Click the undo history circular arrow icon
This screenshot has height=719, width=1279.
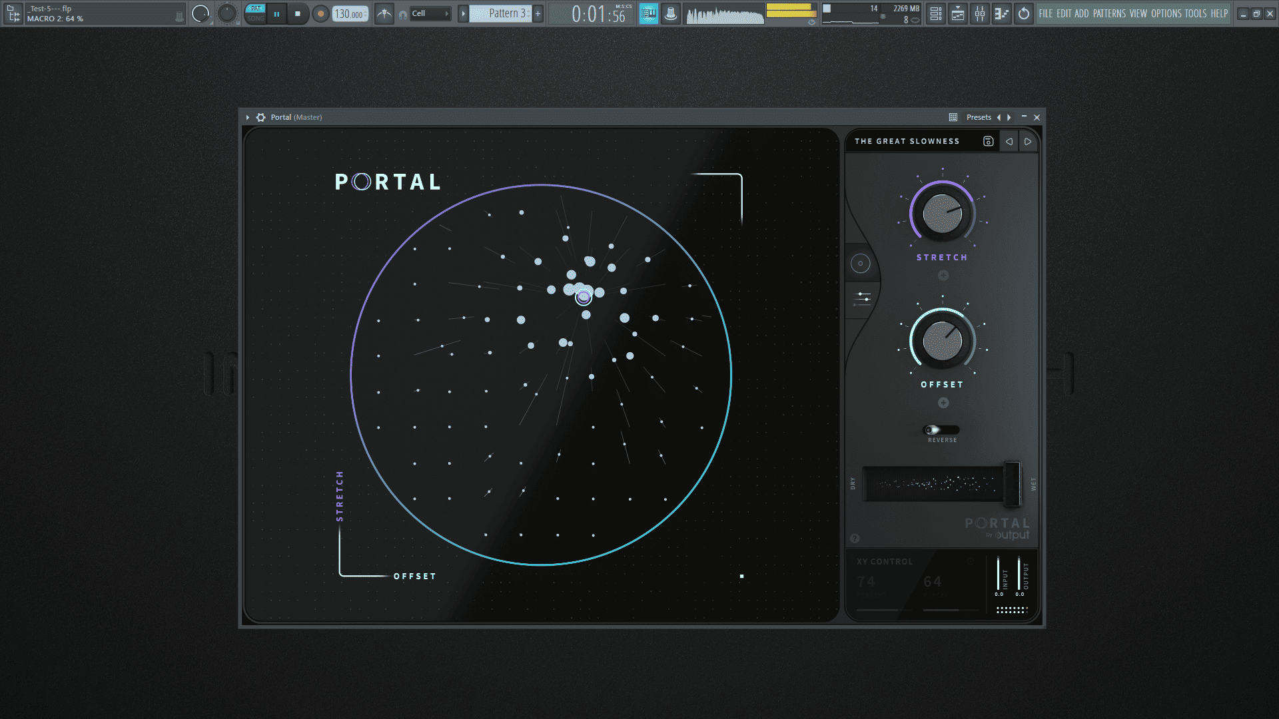tap(1024, 13)
